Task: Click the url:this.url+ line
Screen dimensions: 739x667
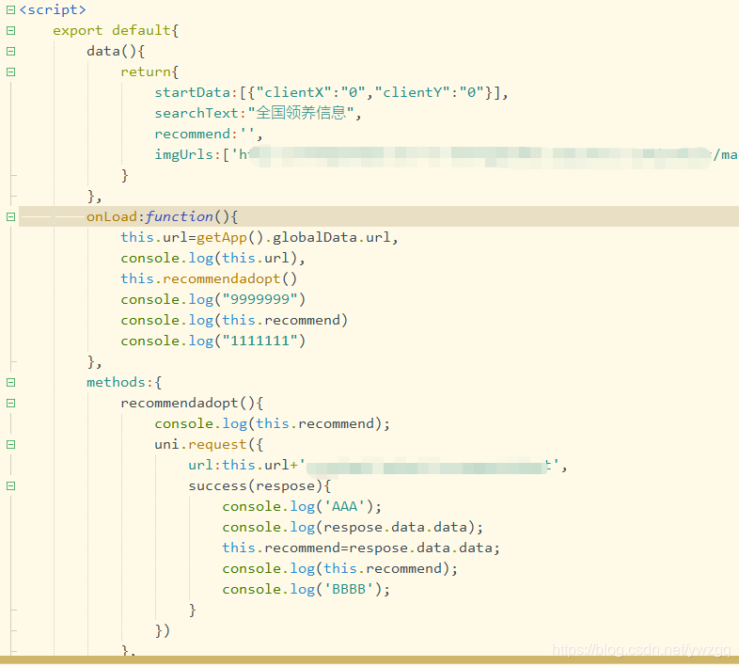Action: pyautogui.click(x=377, y=466)
